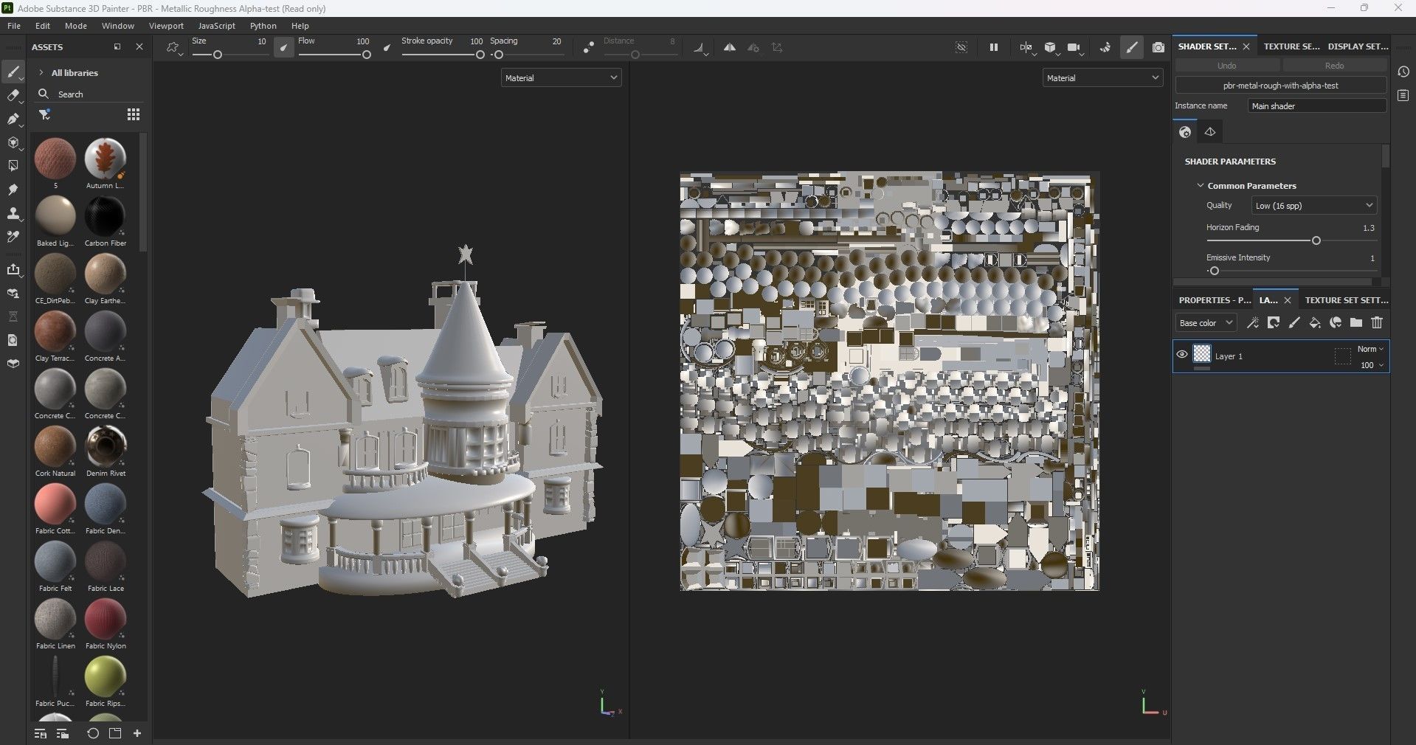
Task: Click the Horizon Fading slider
Action: point(1291,240)
